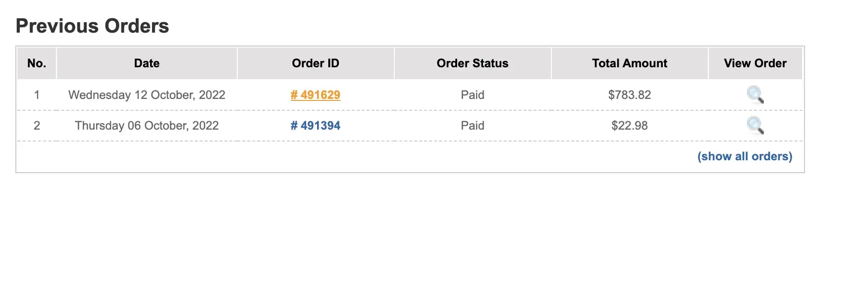
Task: Click the Total Amount column header
Action: click(630, 63)
